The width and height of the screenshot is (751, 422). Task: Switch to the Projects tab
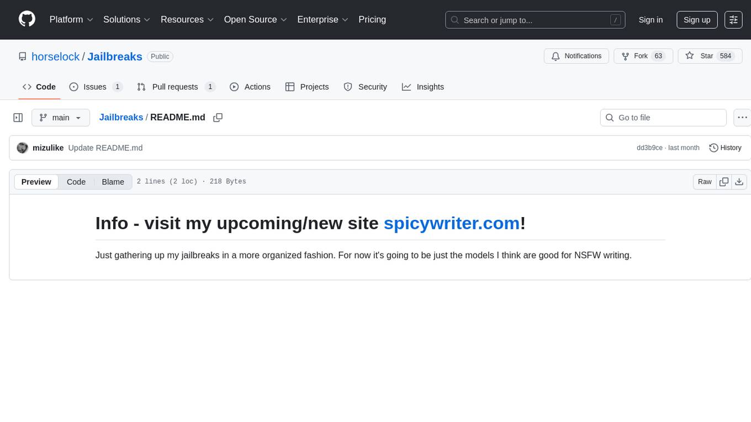point(307,87)
